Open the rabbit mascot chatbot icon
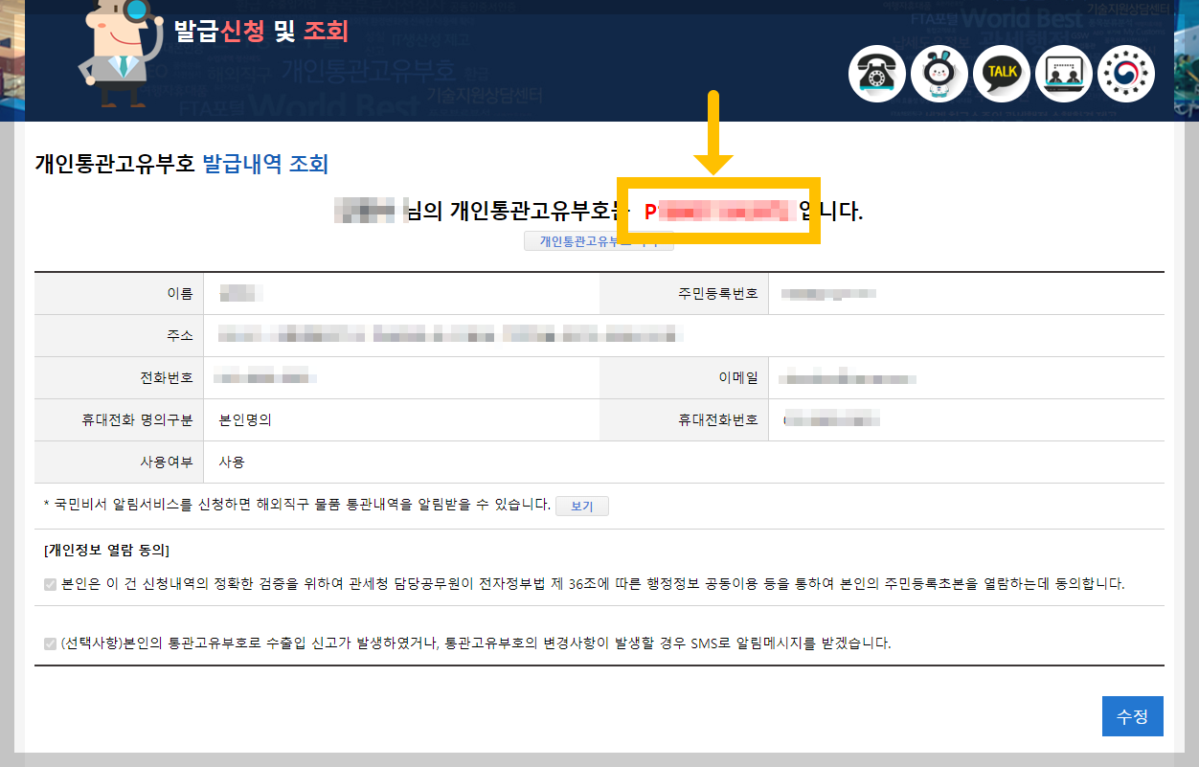The width and height of the screenshot is (1199, 767). point(939,73)
